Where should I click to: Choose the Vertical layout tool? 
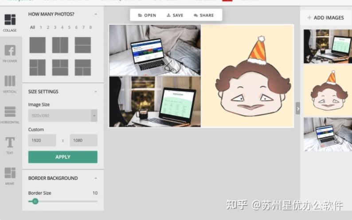tap(10, 84)
